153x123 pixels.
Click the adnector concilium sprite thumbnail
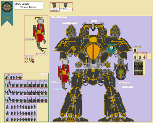(30, 60)
